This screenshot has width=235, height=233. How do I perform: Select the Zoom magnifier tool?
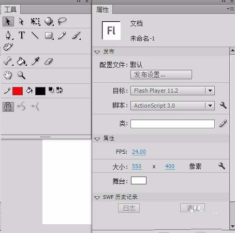pos(21,75)
